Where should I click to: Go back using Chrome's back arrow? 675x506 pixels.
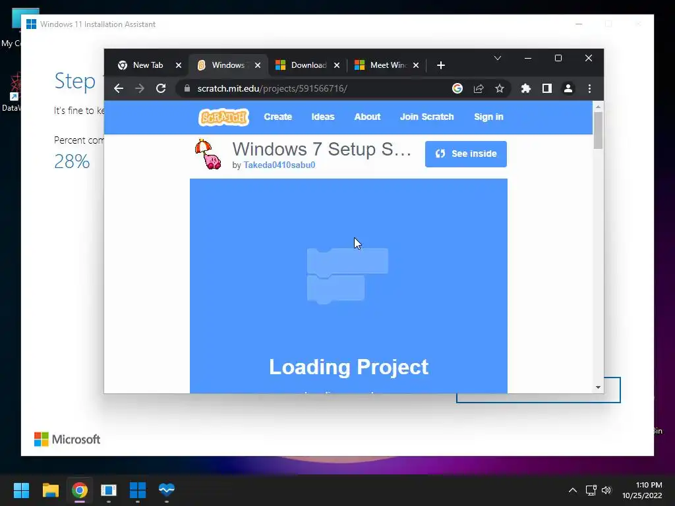point(119,89)
